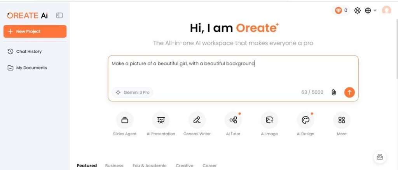The width and height of the screenshot is (398, 170).
Task: Open the Slides Agent tool
Action: (124, 120)
